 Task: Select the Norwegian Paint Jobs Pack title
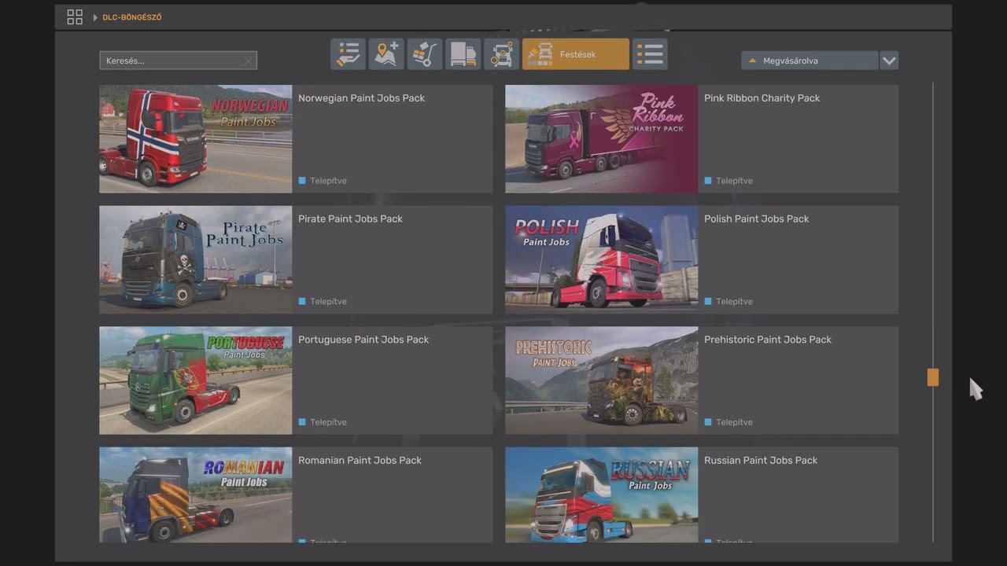[361, 98]
